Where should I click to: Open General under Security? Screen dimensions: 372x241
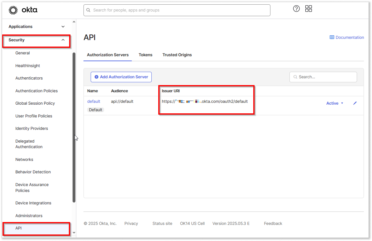coord(22,53)
